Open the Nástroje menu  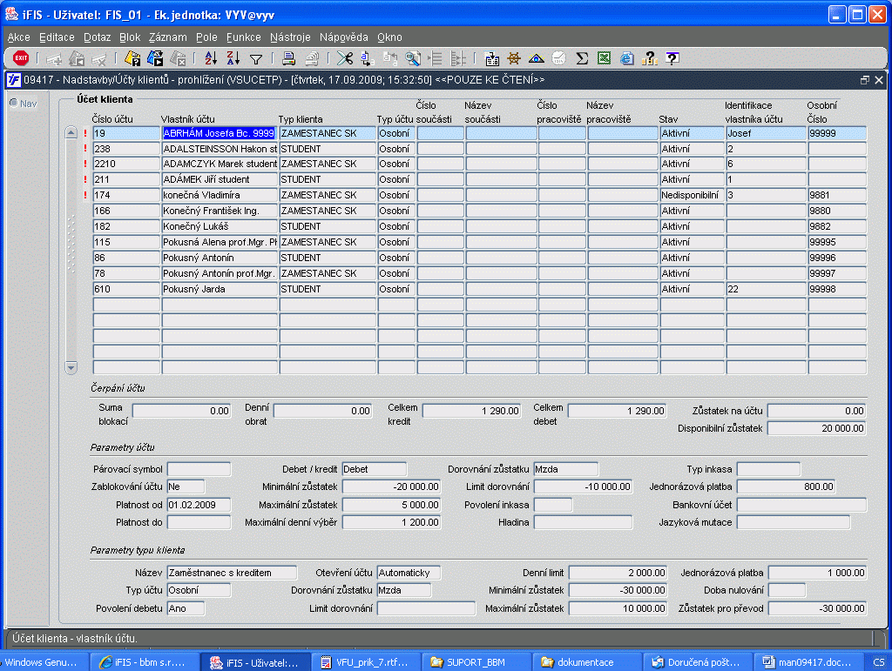290,37
